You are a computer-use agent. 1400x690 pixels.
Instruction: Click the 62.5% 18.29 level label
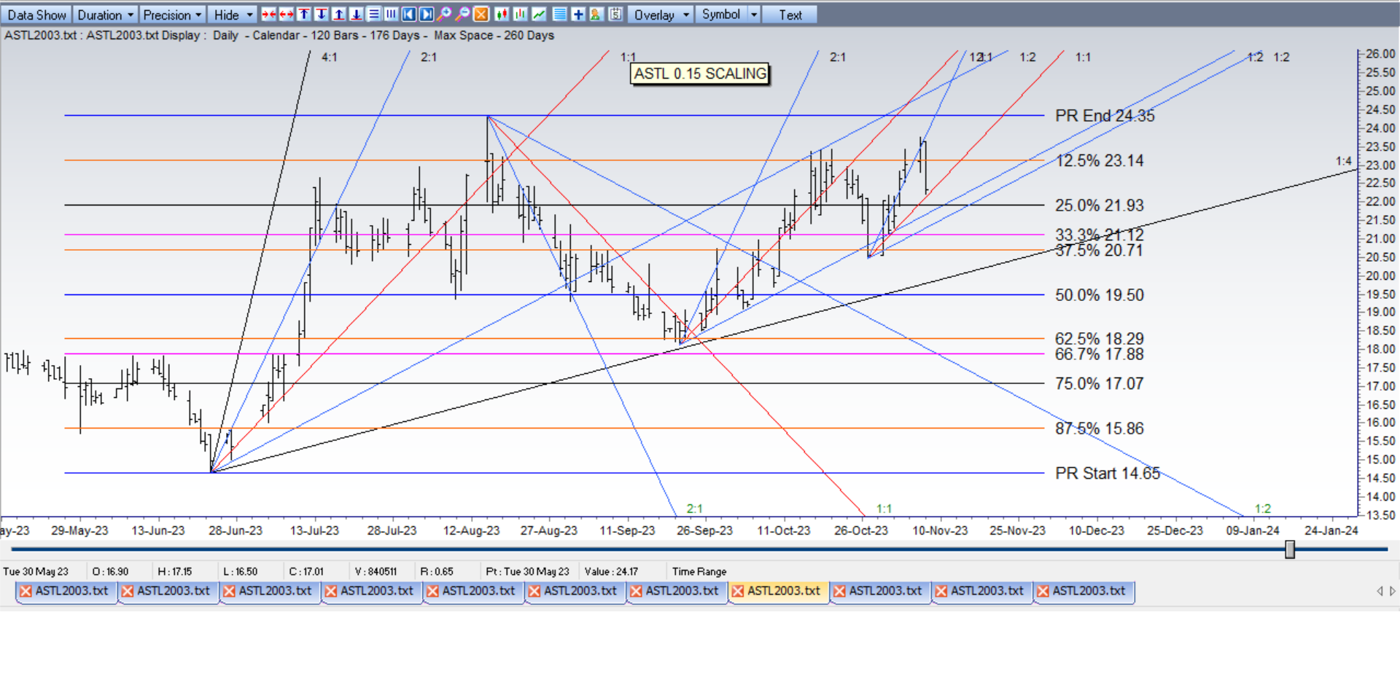[x=1100, y=339]
